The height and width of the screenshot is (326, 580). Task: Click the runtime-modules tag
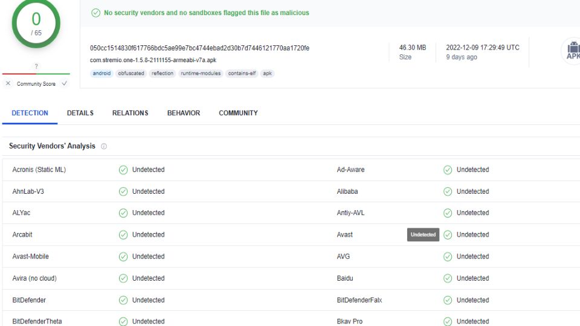point(201,73)
